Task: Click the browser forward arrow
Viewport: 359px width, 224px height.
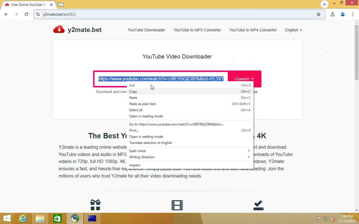Action: [x=16, y=14]
